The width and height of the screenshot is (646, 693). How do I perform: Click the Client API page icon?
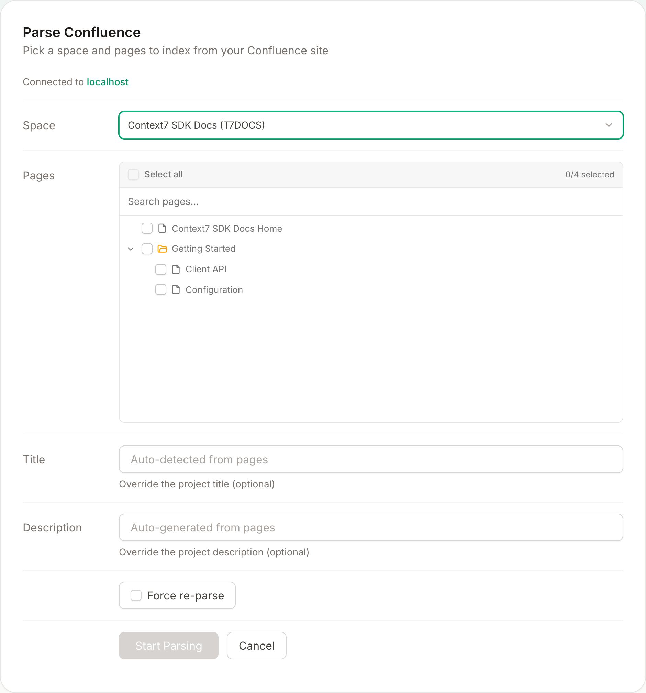pyautogui.click(x=176, y=269)
